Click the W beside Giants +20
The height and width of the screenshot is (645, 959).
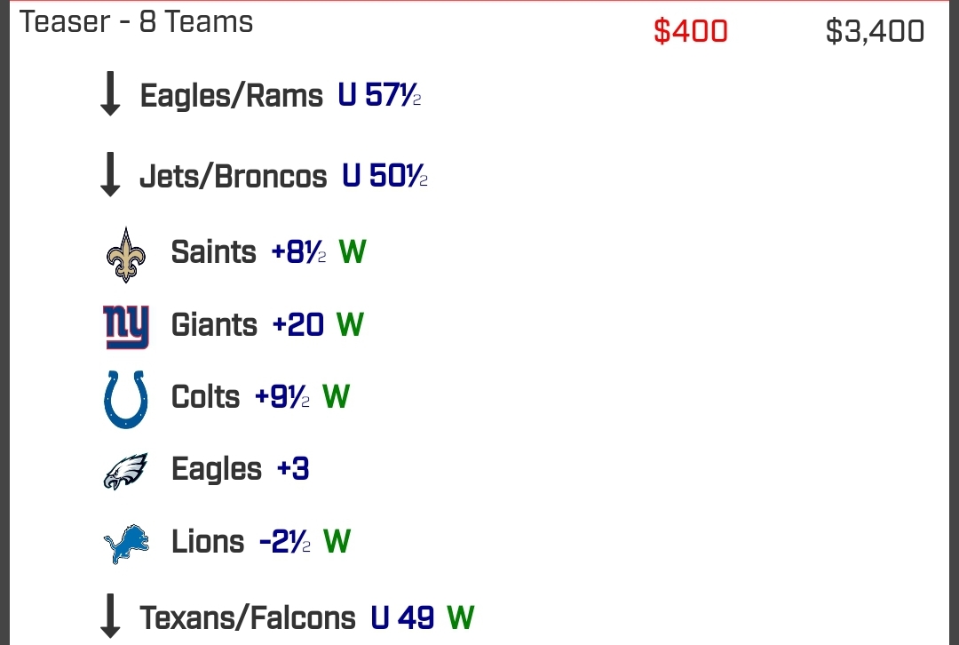point(350,324)
